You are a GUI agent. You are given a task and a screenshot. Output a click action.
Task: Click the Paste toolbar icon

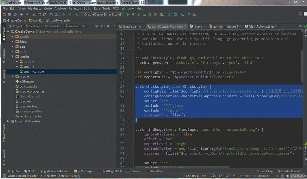(x=45, y=14)
